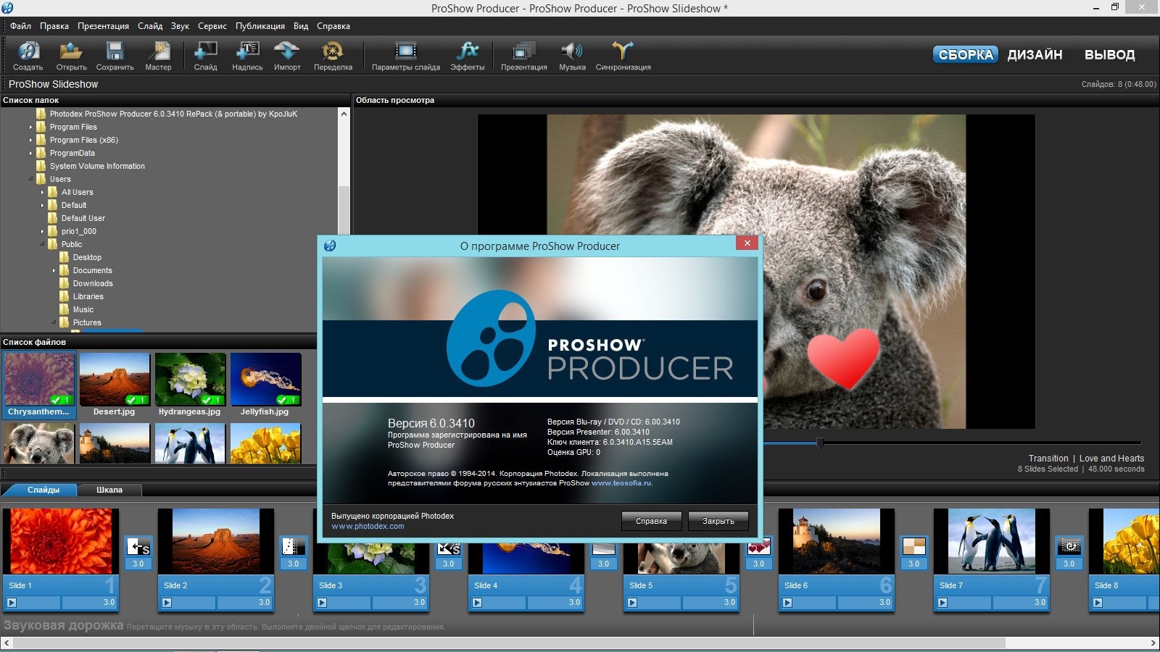Select the СБОРКА workspace
Screen dimensions: 1160x652
[x=966, y=54]
